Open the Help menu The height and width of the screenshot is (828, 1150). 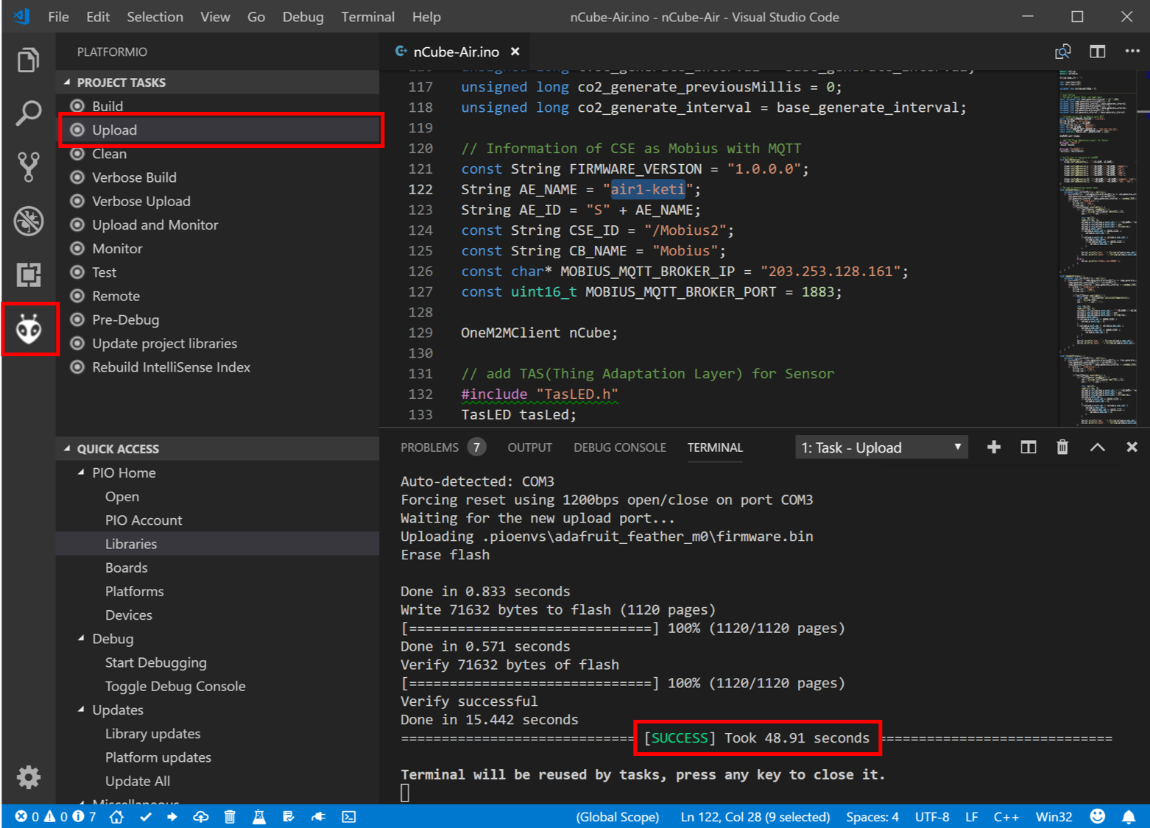(426, 16)
